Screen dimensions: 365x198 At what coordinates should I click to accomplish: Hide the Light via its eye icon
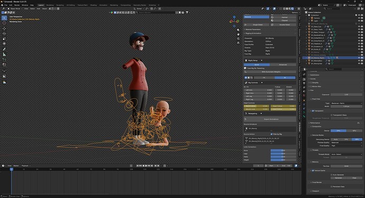359,21
